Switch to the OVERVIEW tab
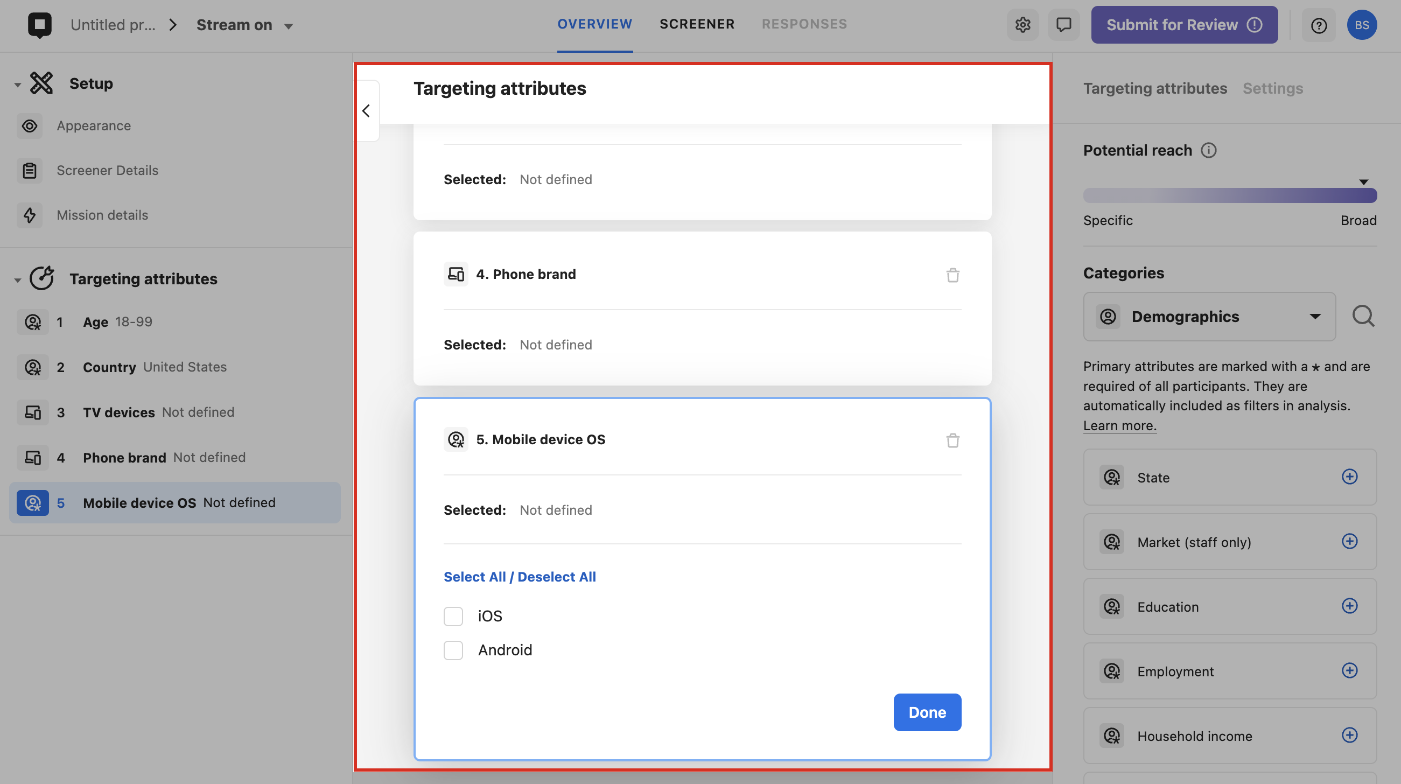Viewport: 1401px width, 784px height. [x=594, y=24]
